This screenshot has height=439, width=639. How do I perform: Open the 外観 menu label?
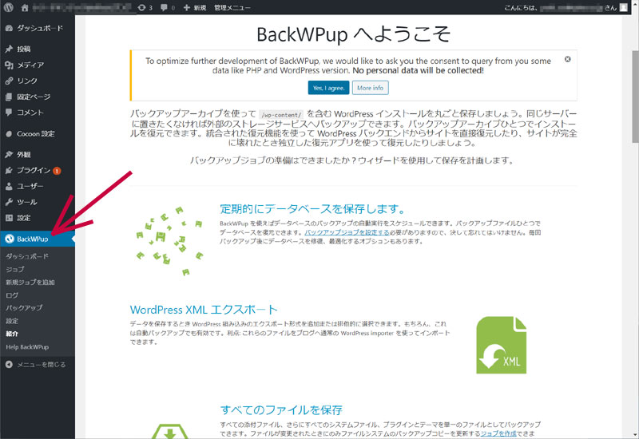point(24,154)
